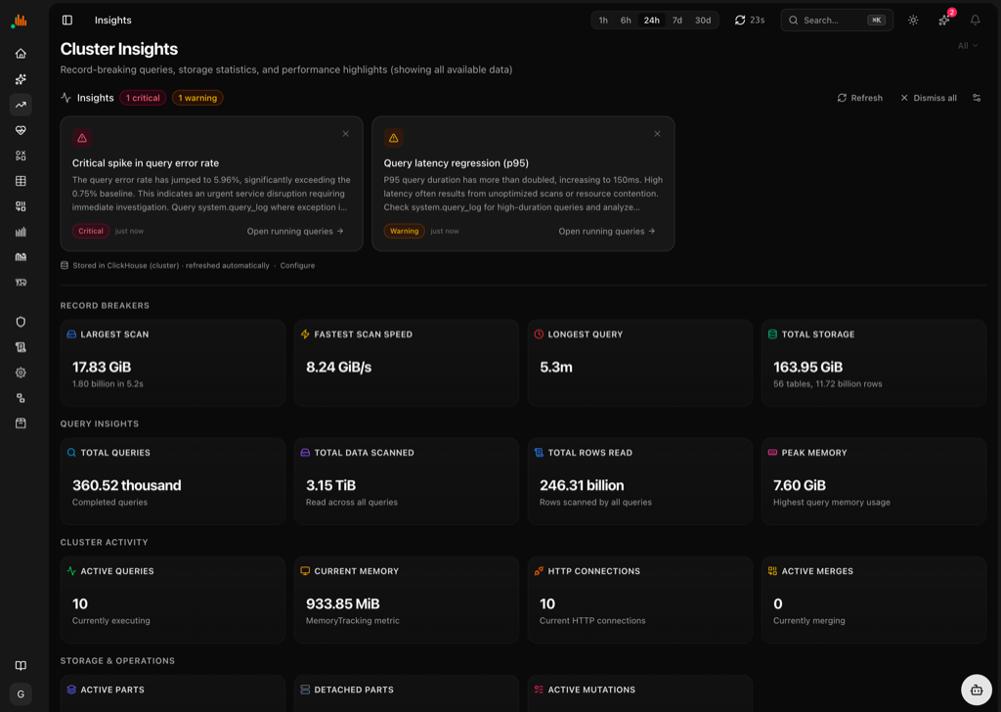Image resolution: width=1001 pixels, height=712 pixels.
Task: Click the Search input field
Action: click(837, 21)
